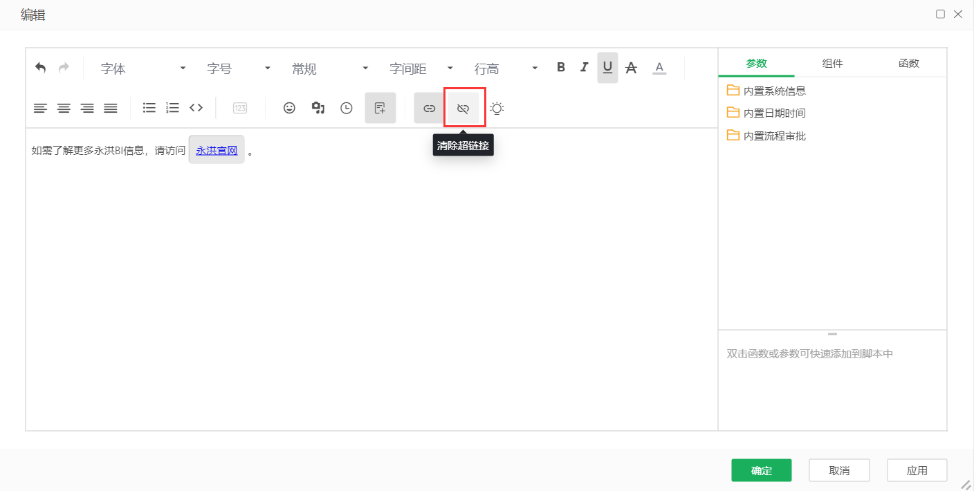Open the code view with angle brackets icon

coord(196,108)
